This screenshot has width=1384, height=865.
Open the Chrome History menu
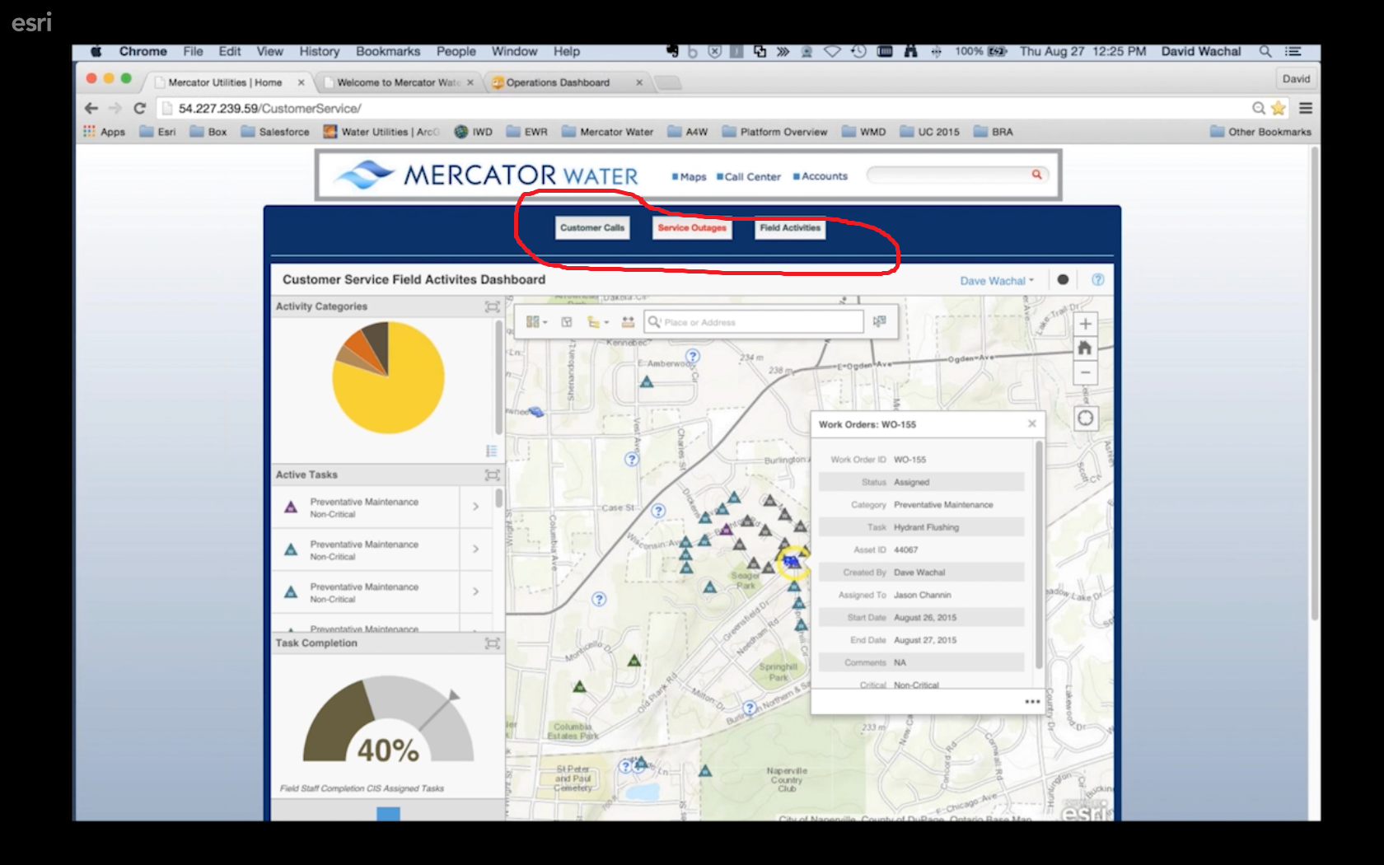pyautogui.click(x=319, y=51)
